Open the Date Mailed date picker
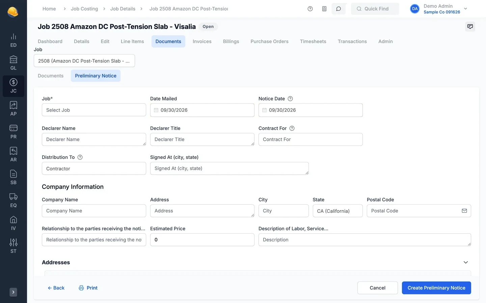The width and height of the screenshot is (486, 303). (202, 110)
